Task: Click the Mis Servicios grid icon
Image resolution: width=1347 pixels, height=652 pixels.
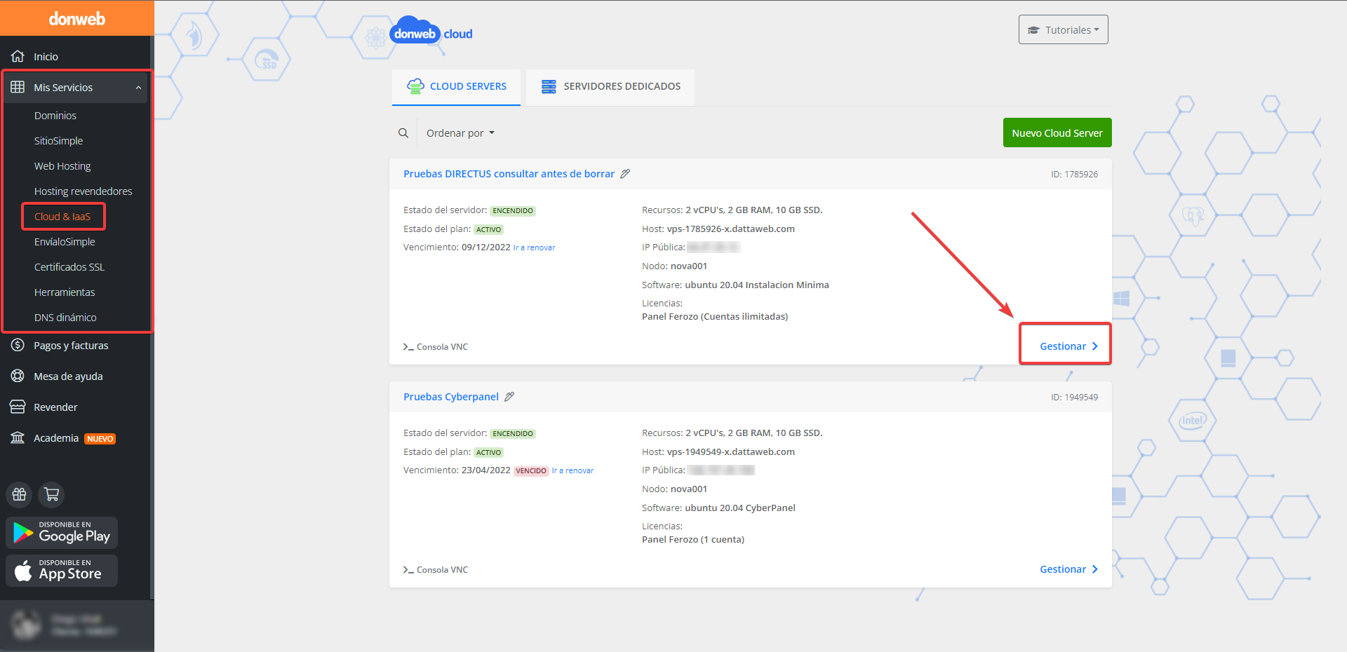Action: tap(18, 87)
